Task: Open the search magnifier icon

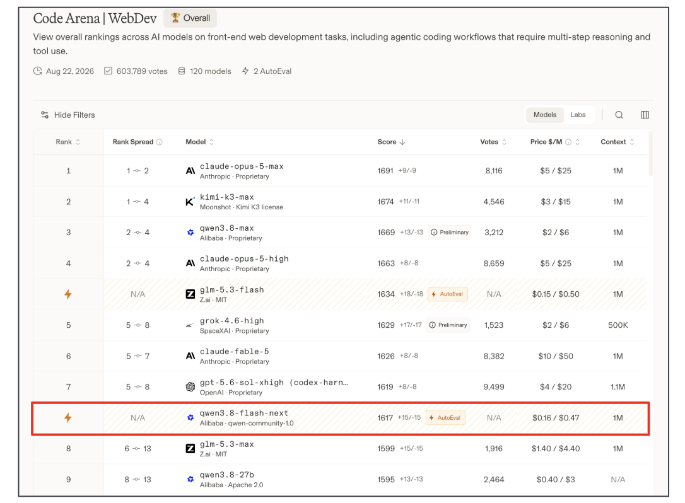Action: pyautogui.click(x=619, y=115)
